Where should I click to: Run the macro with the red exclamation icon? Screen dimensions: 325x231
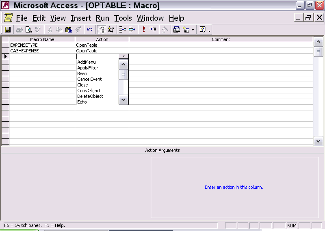click(x=144, y=29)
